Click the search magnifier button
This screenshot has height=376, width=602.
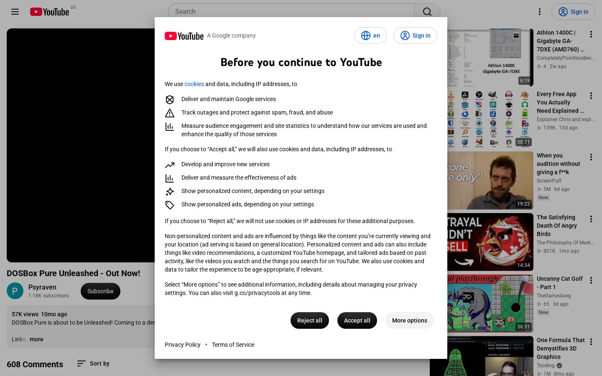pyautogui.click(x=427, y=12)
